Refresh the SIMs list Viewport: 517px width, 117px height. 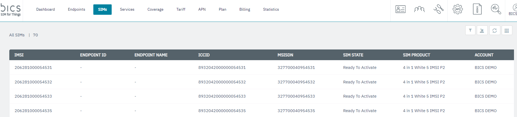coord(495,30)
